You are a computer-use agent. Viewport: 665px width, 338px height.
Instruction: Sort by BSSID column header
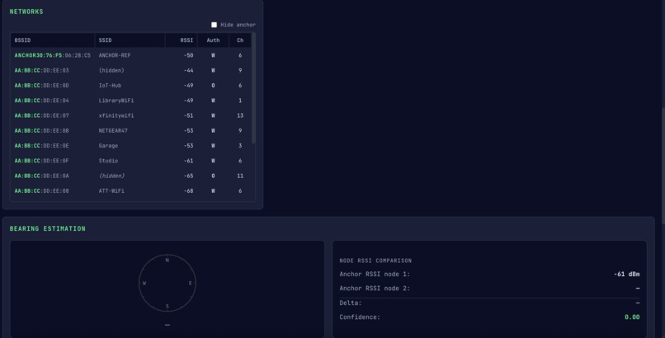click(53, 40)
